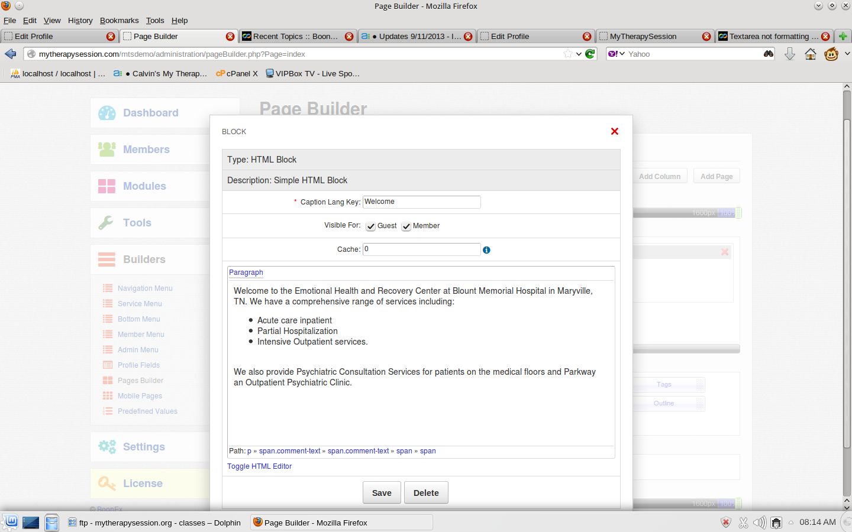Open new tab with plus icon
Screen dimensions: 852x532
pyautogui.click(x=843, y=36)
